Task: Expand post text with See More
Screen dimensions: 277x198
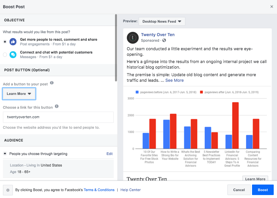Action: point(174,80)
